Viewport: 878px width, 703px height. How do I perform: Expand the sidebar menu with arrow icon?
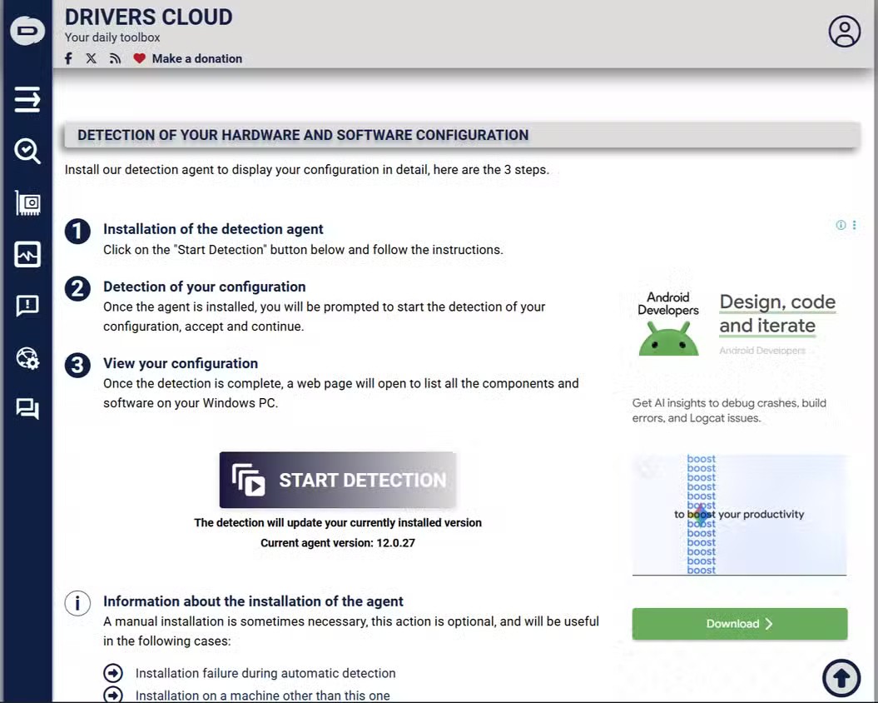coord(27,100)
